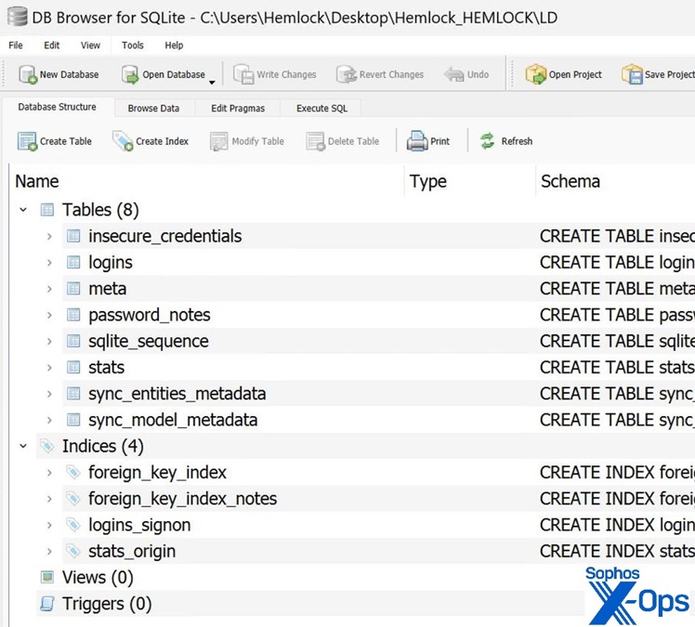Image resolution: width=695 pixels, height=627 pixels.
Task: Click the Indices group tag icon
Action: click(47, 446)
